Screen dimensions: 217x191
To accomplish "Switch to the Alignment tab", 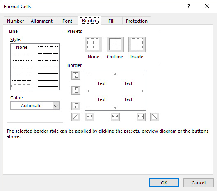I will click(x=41, y=21).
